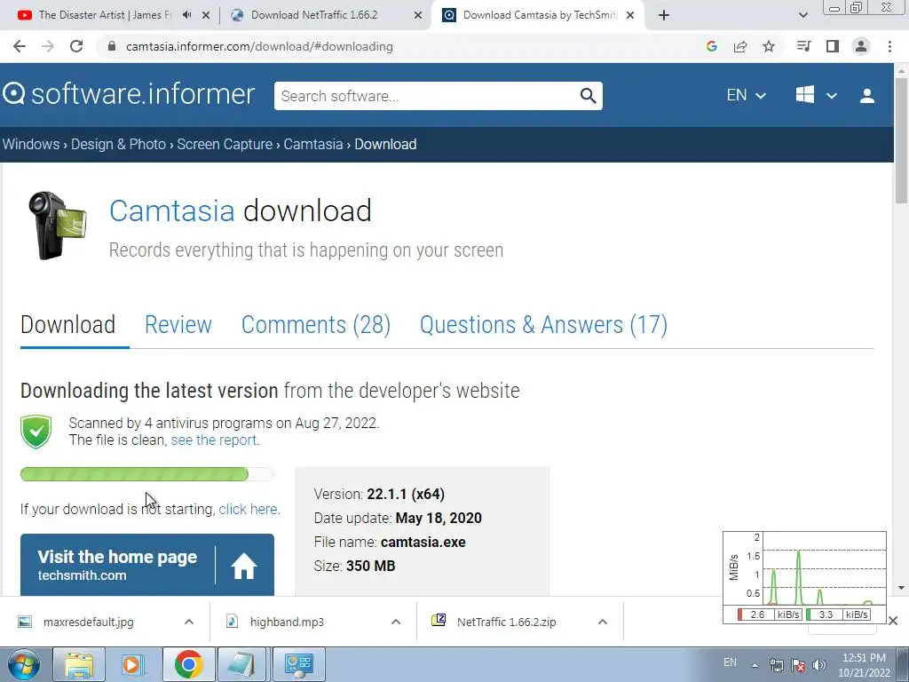
Task: Open the Comments (28) tab
Action: click(316, 325)
